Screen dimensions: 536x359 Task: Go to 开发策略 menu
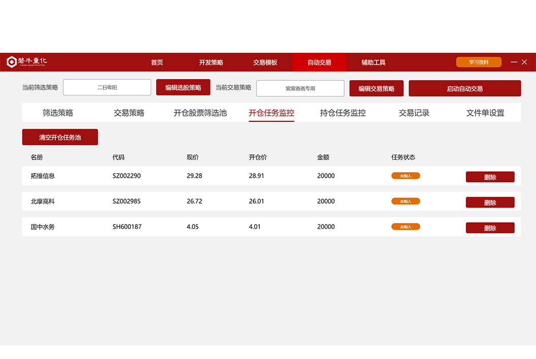pyautogui.click(x=211, y=62)
